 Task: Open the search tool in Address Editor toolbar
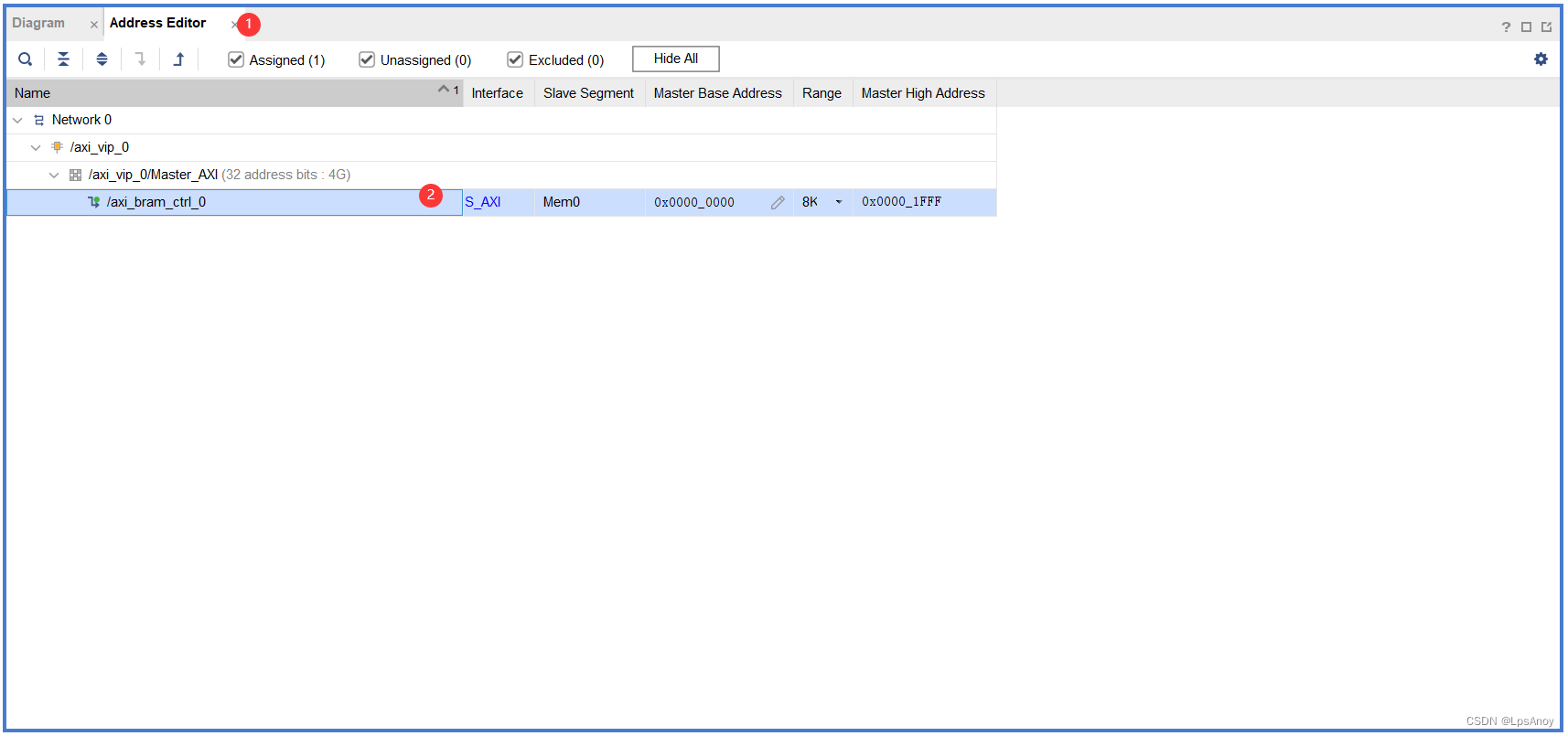point(26,59)
